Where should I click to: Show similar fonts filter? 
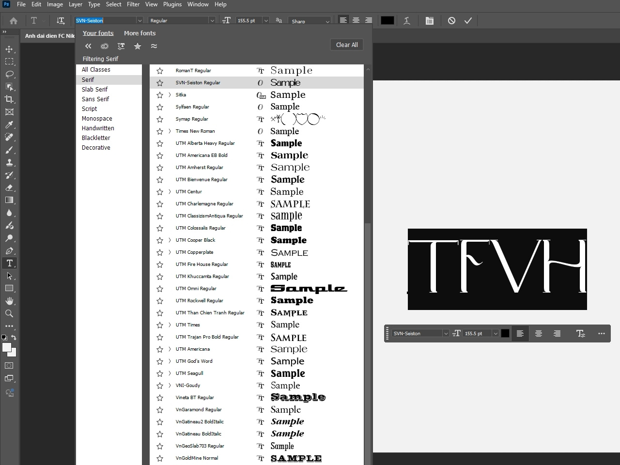tap(154, 46)
